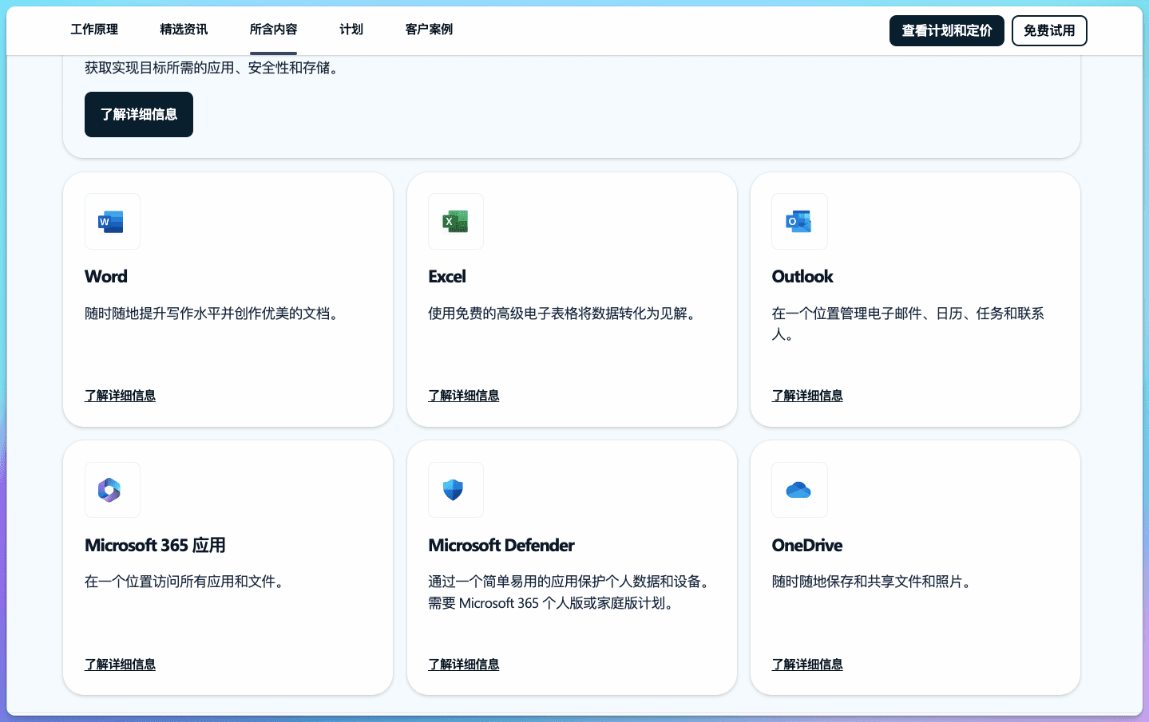1149x722 pixels.
Task: Click text 随时随地提升写作水平并创作优美的文档。
Action: click(x=214, y=314)
